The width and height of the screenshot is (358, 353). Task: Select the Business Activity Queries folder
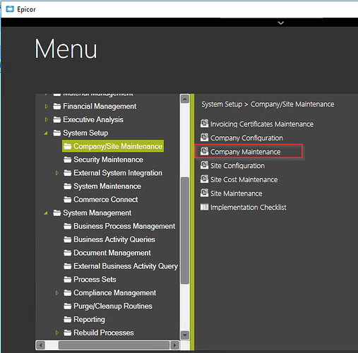click(x=109, y=239)
